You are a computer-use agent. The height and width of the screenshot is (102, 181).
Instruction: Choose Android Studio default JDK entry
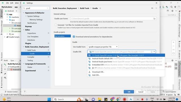[x=126, y=59]
